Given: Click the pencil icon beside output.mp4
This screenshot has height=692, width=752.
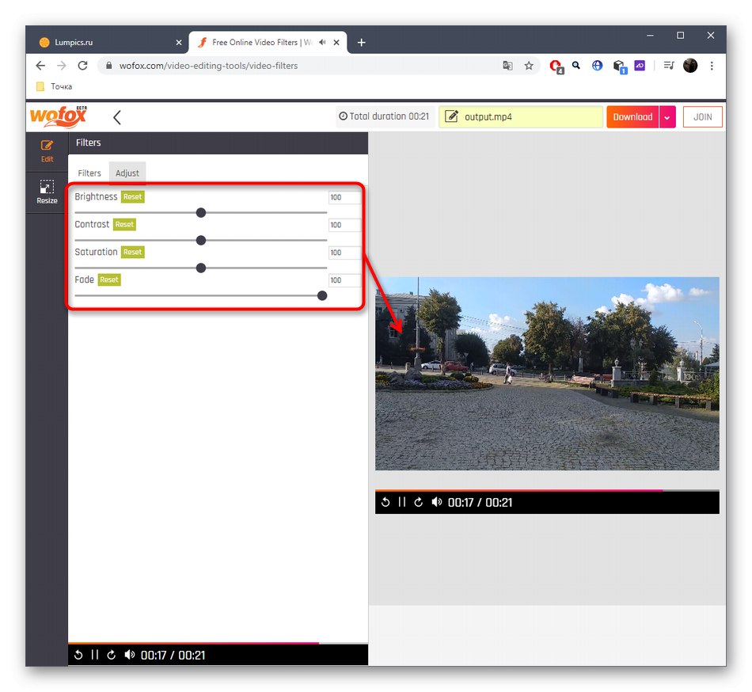Looking at the screenshot, I should click(451, 116).
